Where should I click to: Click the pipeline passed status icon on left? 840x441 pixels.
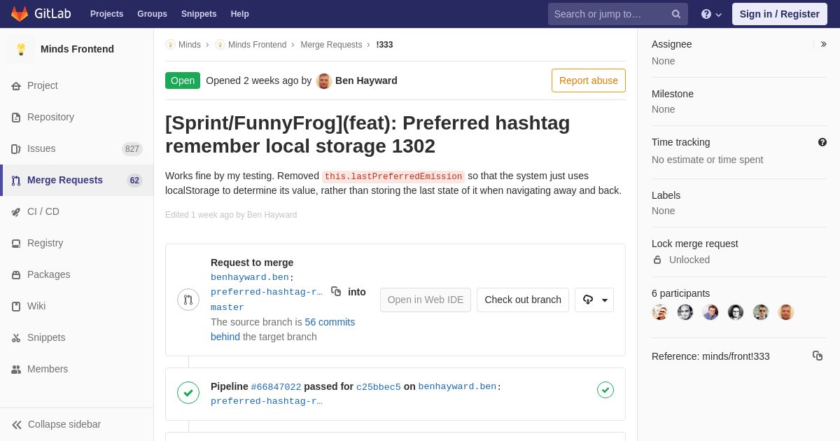188,393
